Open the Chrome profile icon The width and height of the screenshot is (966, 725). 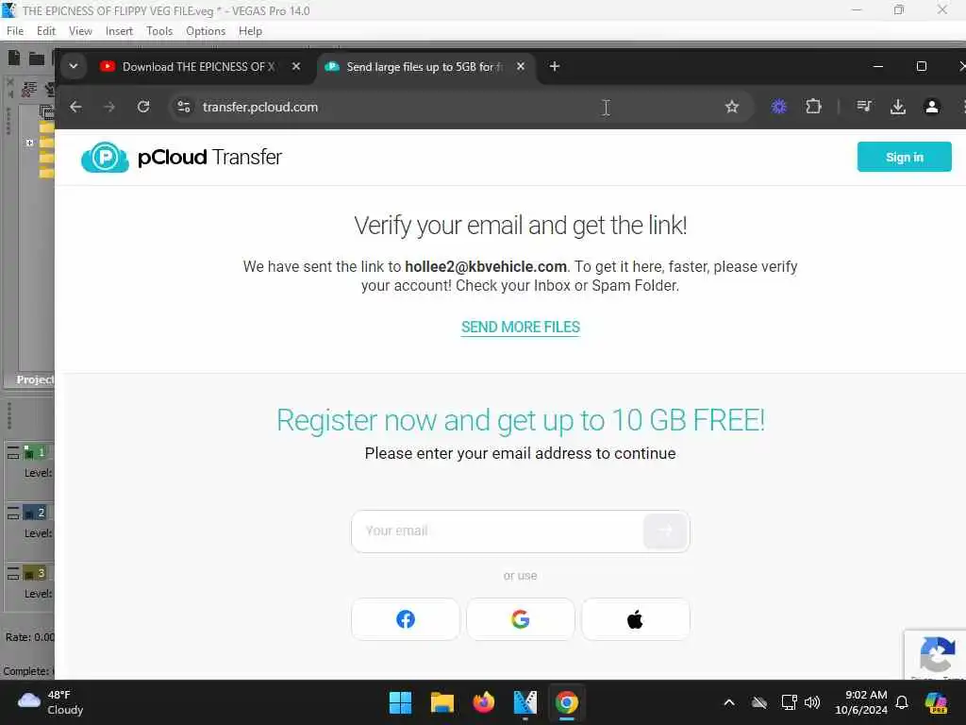(x=932, y=107)
